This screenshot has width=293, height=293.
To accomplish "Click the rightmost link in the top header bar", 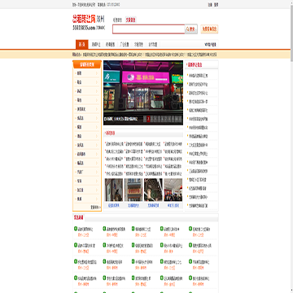I will coord(216,5).
